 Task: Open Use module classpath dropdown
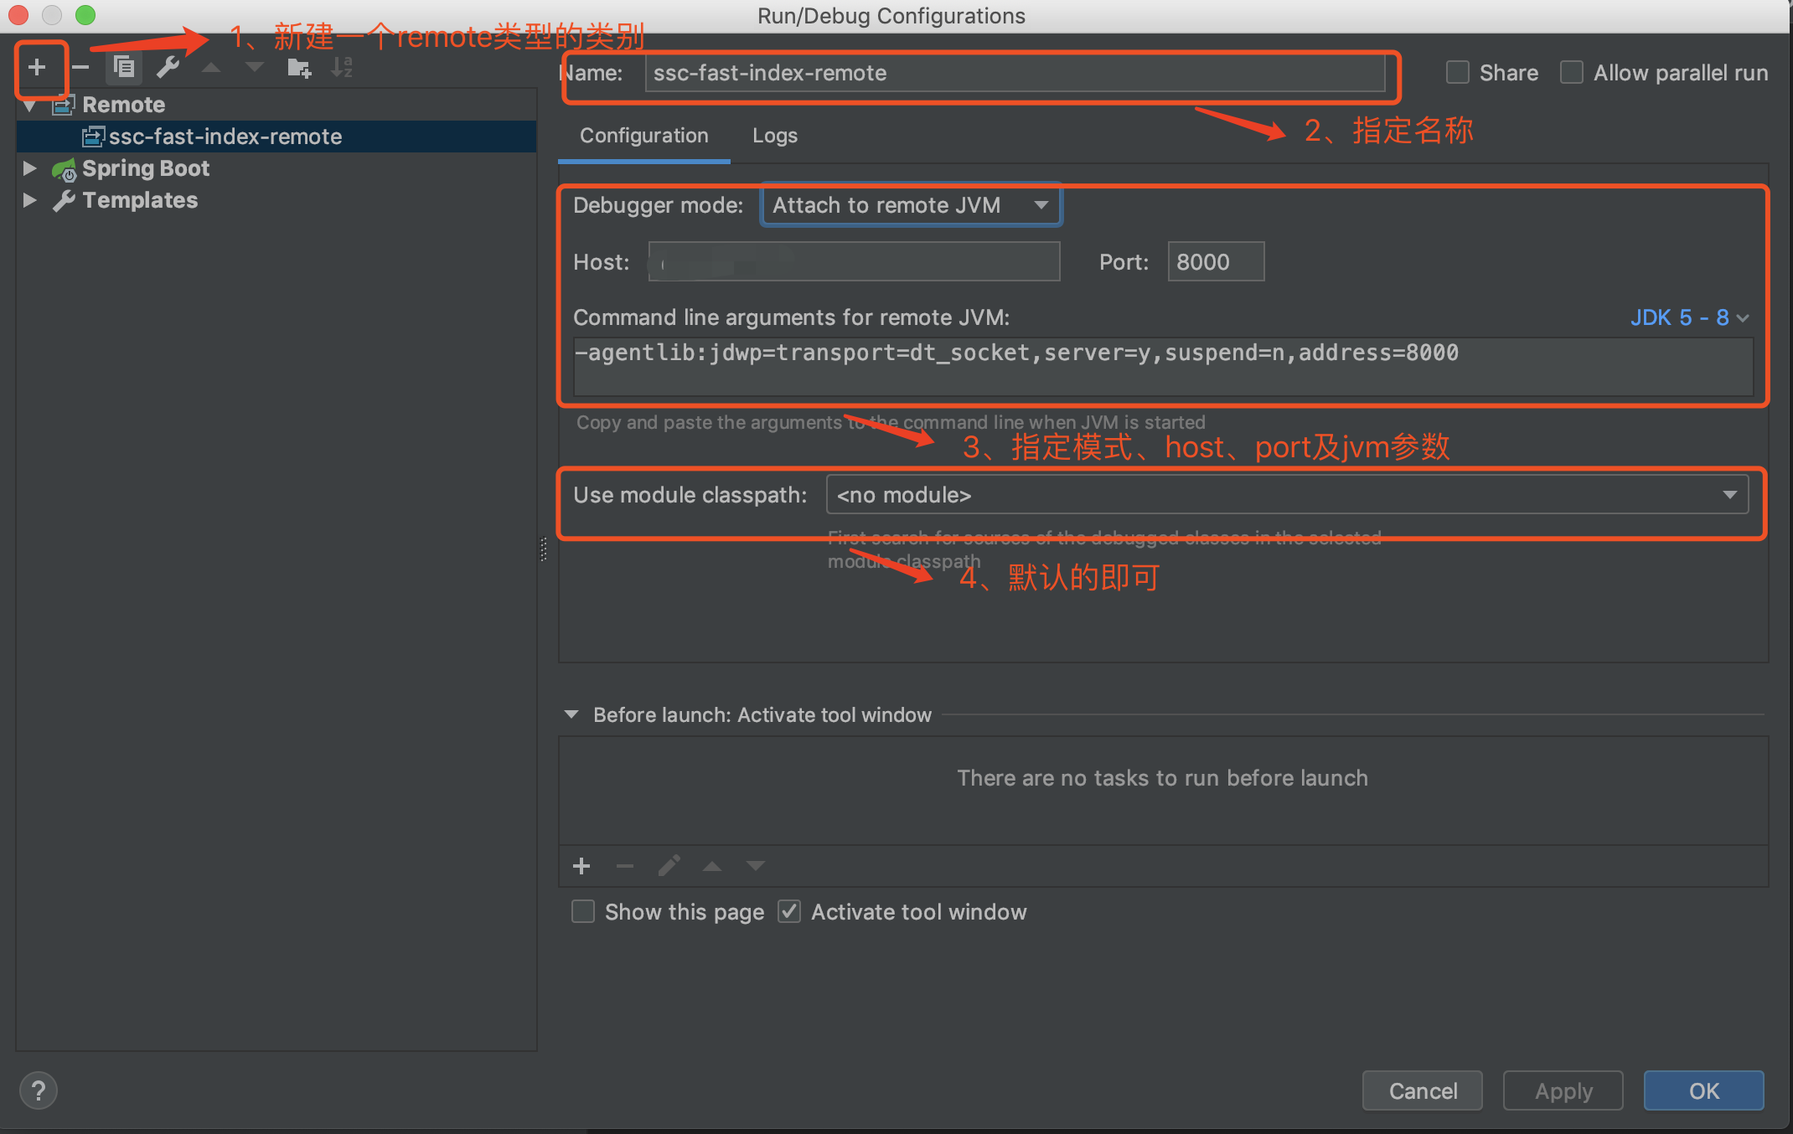click(x=1286, y=495)
